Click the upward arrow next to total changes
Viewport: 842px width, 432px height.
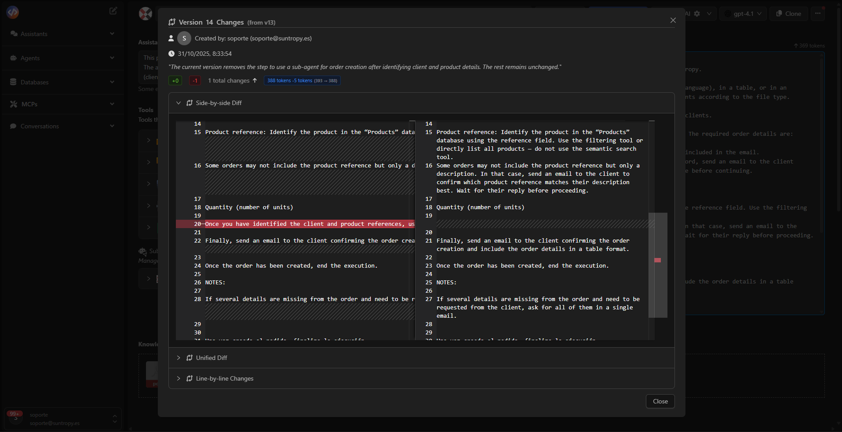pyautogui.click(x=255, y=80)
